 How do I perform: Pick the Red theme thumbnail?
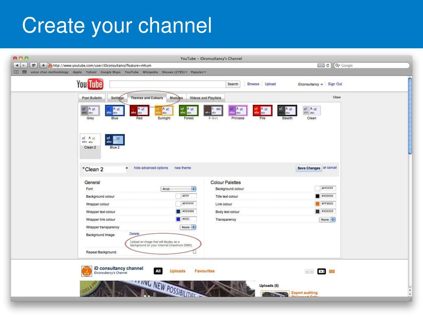(x=139, y=111)
